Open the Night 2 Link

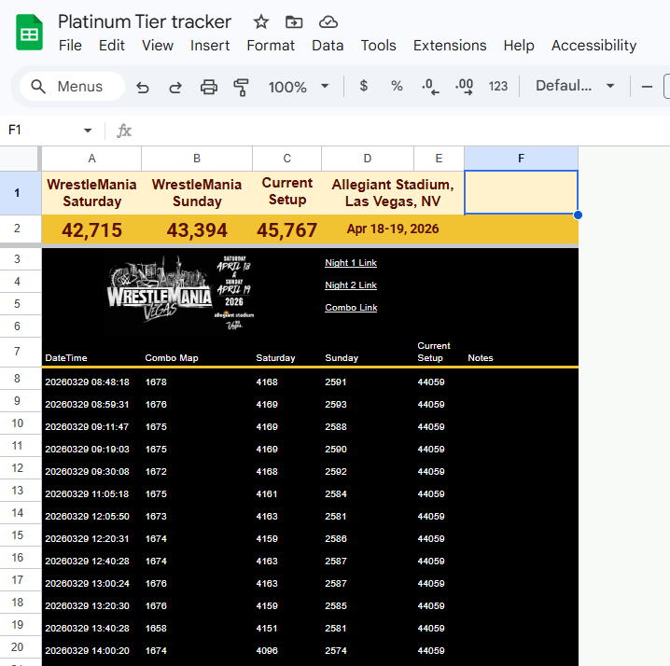point(351,284)
